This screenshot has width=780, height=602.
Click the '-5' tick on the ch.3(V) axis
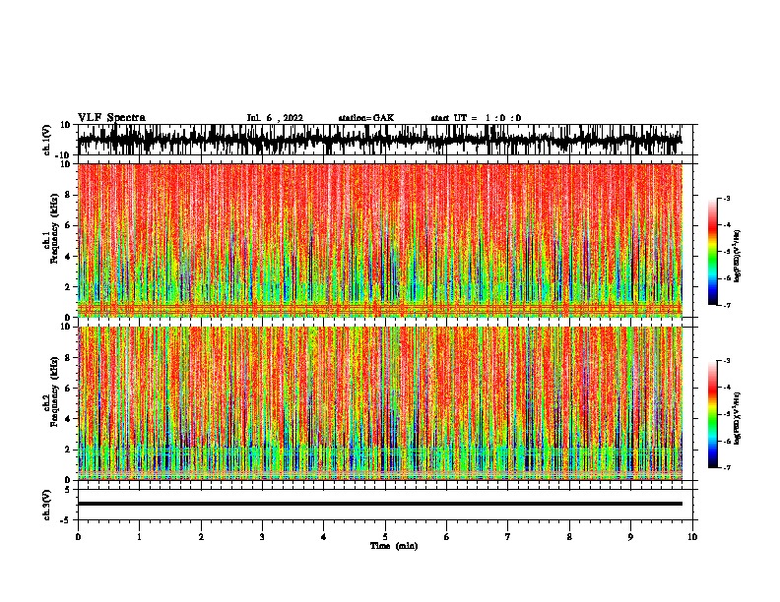[65, 520]
